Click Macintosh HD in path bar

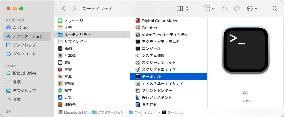pos(73,112)
